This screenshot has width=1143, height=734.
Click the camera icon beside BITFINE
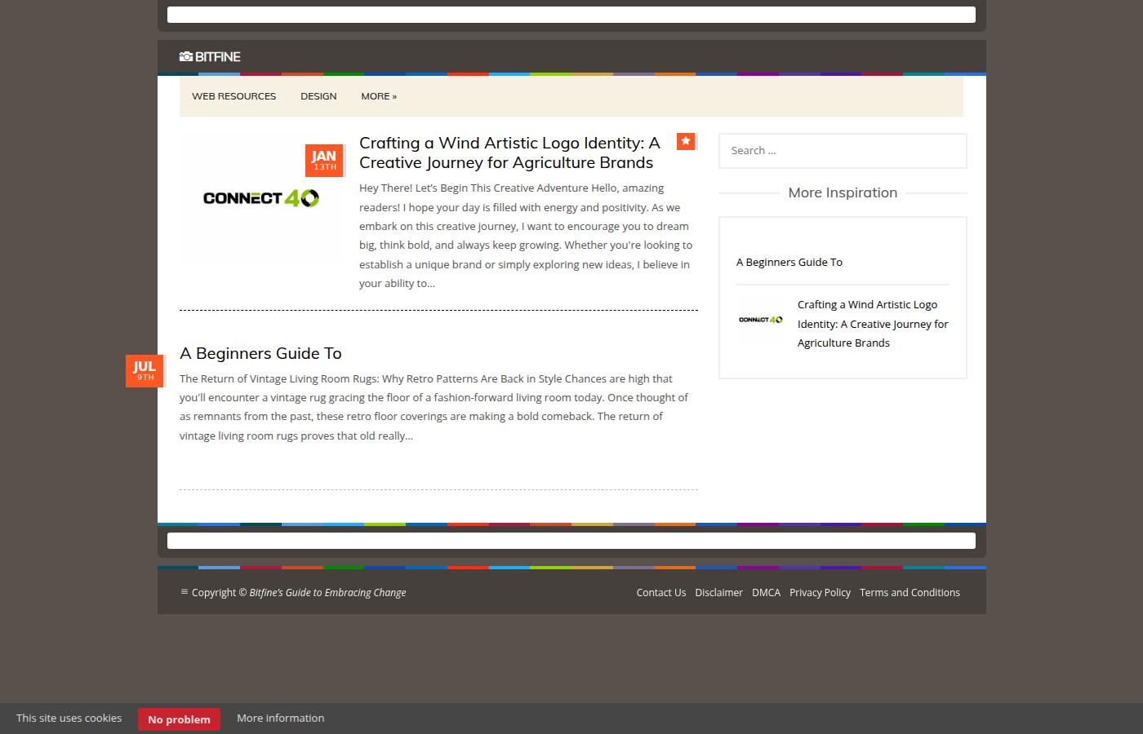[186, 56]
